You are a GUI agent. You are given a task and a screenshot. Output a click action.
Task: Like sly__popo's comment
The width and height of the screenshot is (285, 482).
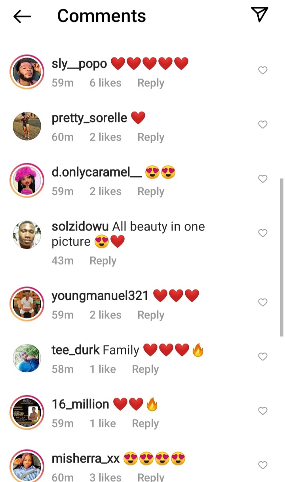click(x=263, y=70)
